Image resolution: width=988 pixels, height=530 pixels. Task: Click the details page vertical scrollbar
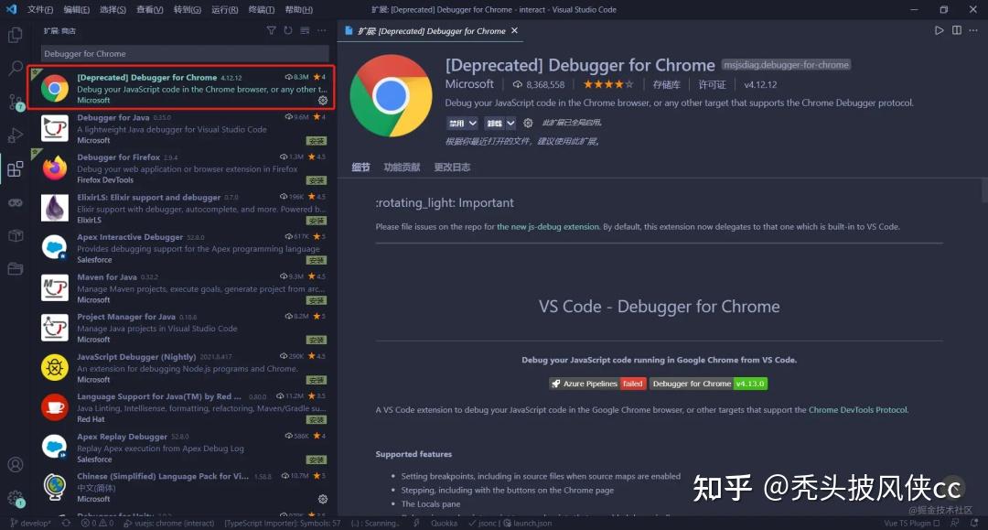click(x=984, y=190)
